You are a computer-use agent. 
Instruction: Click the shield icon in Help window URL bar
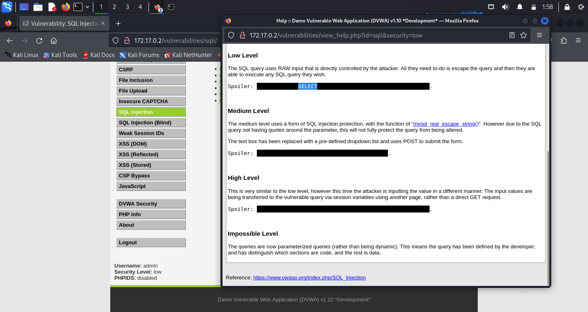[231, 35]
